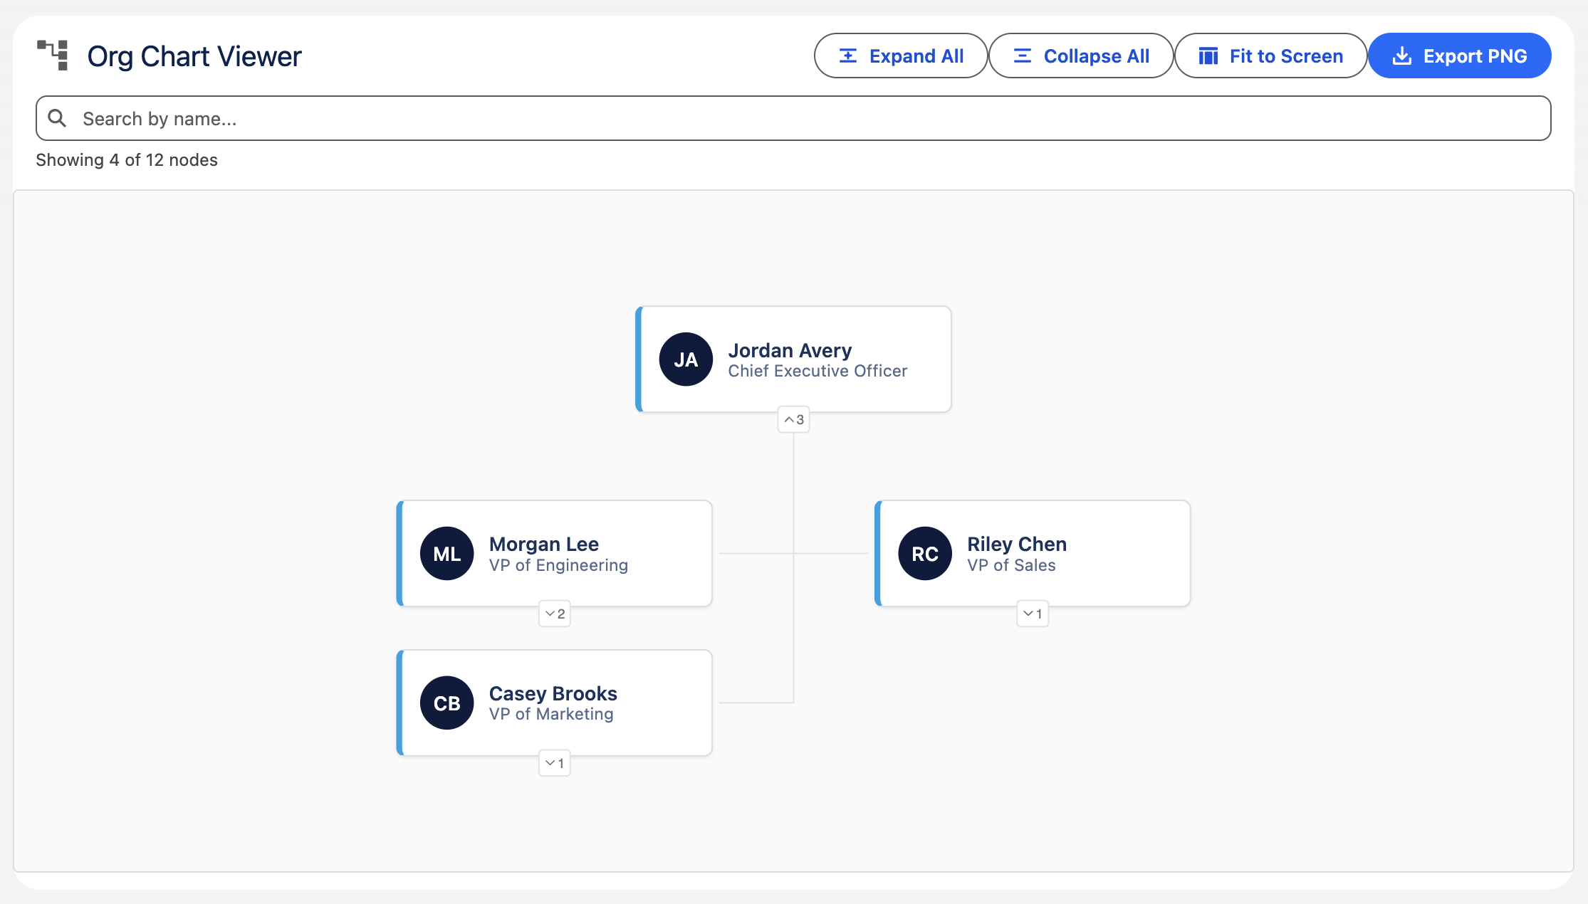This screenshot has width=1588, height=904.
Task: Click the Collapse All button
Action: (x=1081, y=56)
